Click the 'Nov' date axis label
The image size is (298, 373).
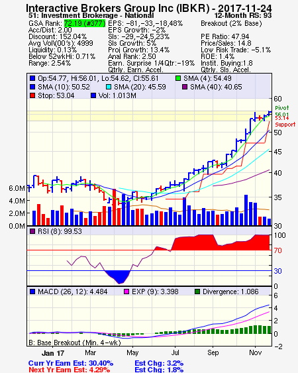pos(255,352)
